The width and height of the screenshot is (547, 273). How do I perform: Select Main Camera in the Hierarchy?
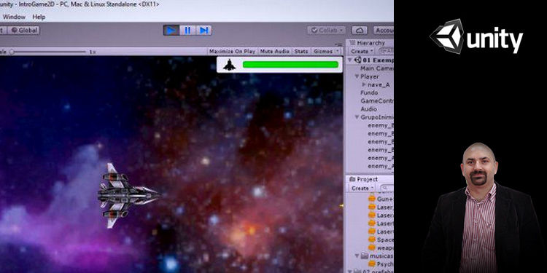click(x=376, y=68)
